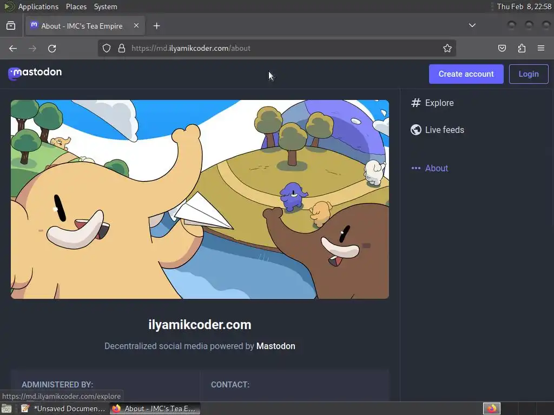Click the ADMINISTERED BY: label
This screenshot has width=554, height=415.
click(57, 385)
